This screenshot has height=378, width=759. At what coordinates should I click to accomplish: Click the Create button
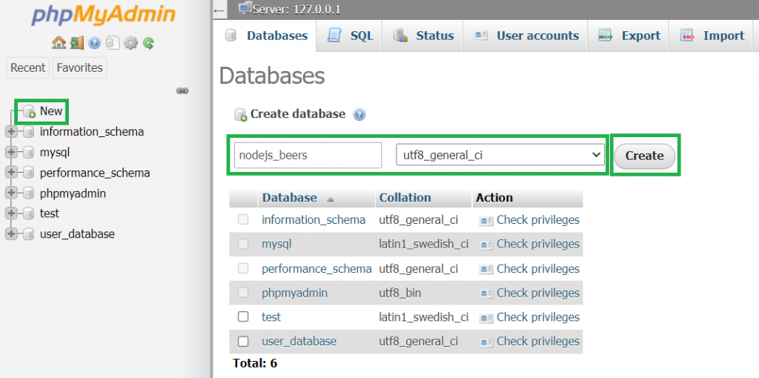coord(644,156)
